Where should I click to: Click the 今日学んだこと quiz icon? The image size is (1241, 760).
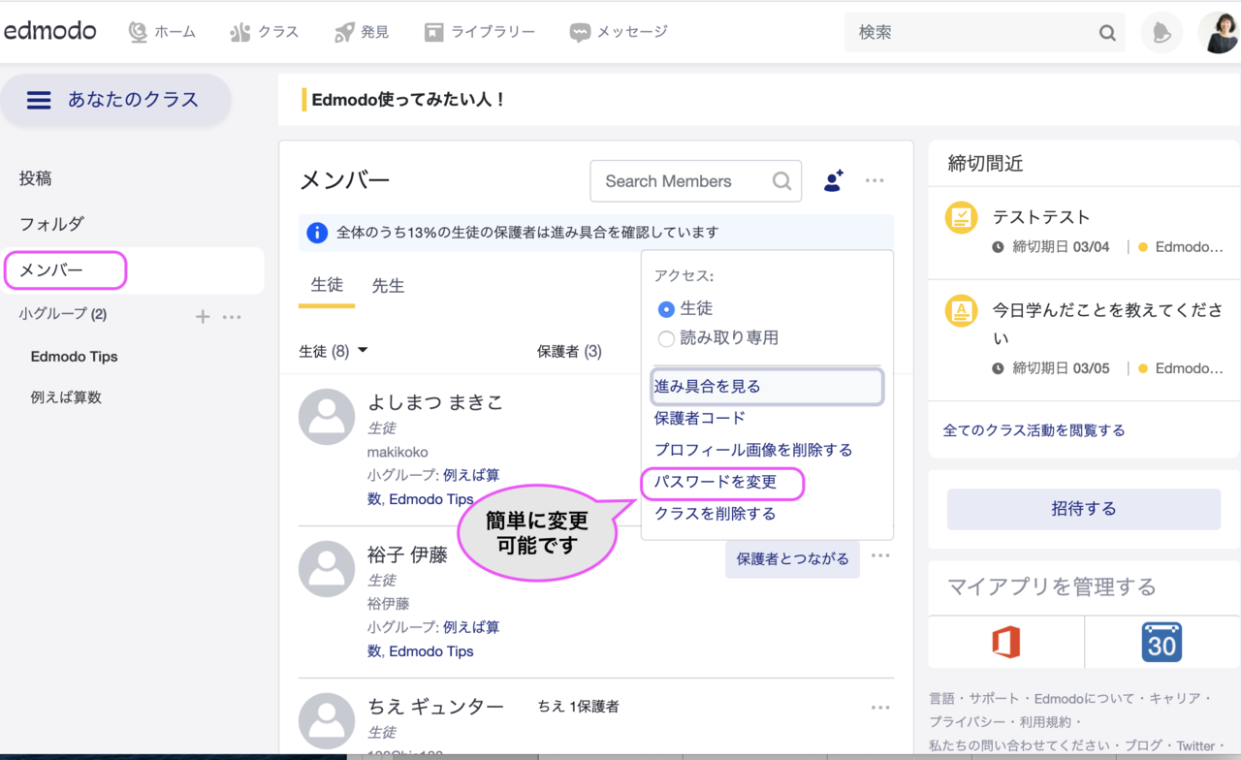962,311
